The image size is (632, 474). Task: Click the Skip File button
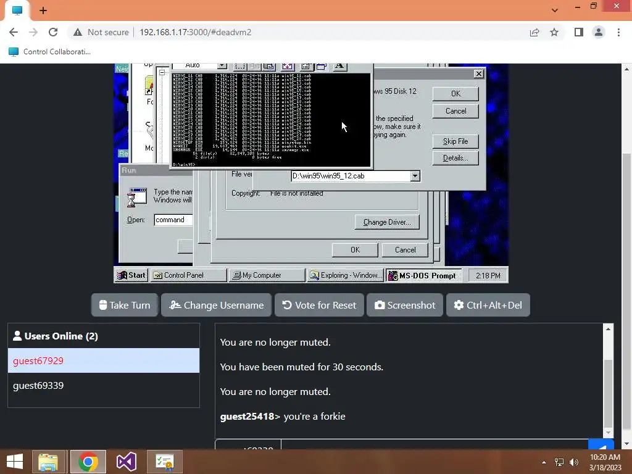(455, 141)
